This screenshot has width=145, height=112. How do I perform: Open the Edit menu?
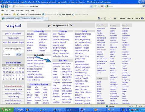tap(7, 10)
